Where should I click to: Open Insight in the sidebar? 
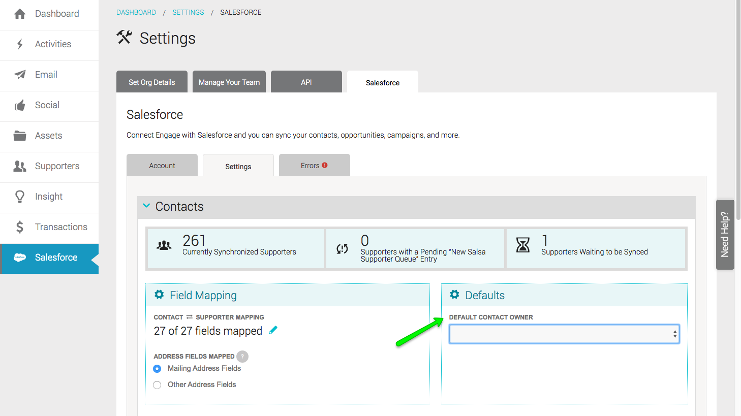tap(49, 197)
